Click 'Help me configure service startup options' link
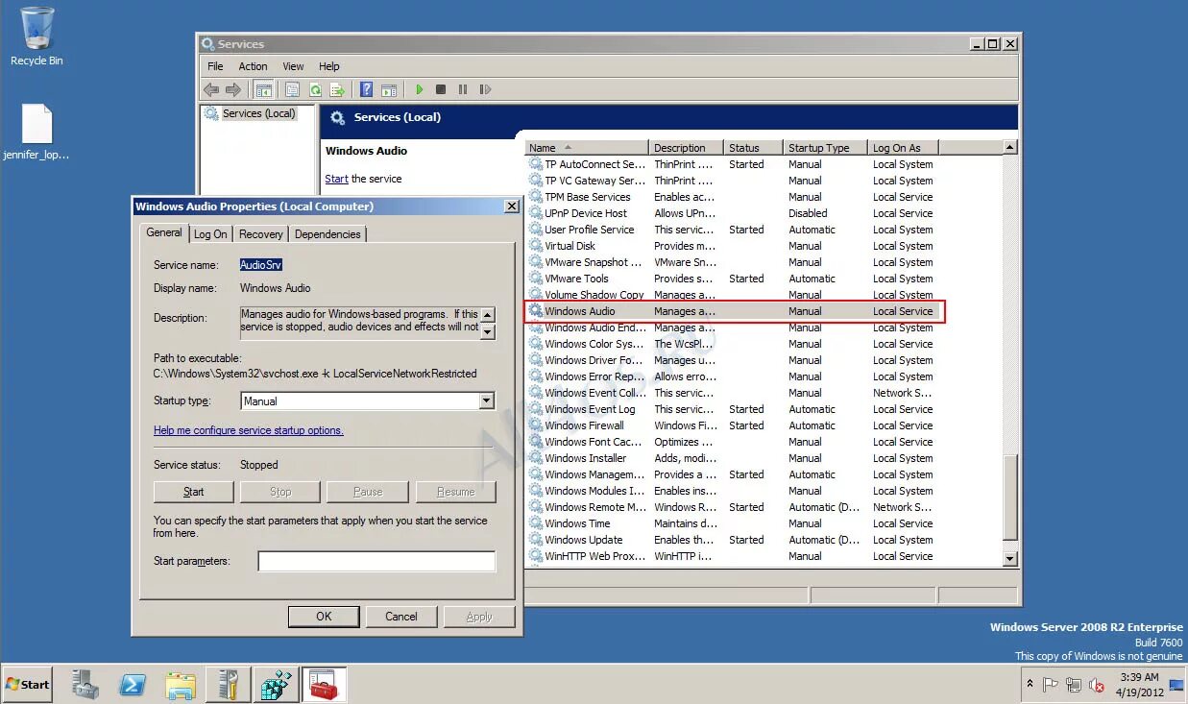This screenshot has width=1188, height=704. (249, 430)
